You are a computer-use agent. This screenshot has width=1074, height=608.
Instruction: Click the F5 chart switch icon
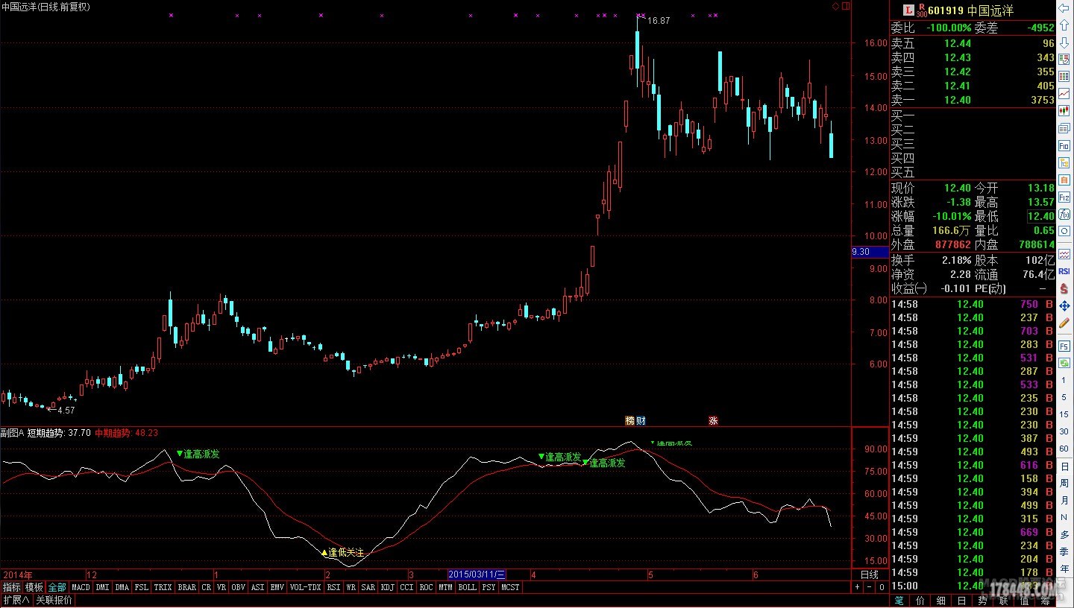(1064, 345)
